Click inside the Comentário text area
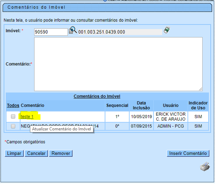This screenshot has width=217, height=184. 118,64
